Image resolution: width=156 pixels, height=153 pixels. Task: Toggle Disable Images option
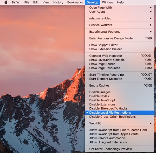[x=120, y=92]
